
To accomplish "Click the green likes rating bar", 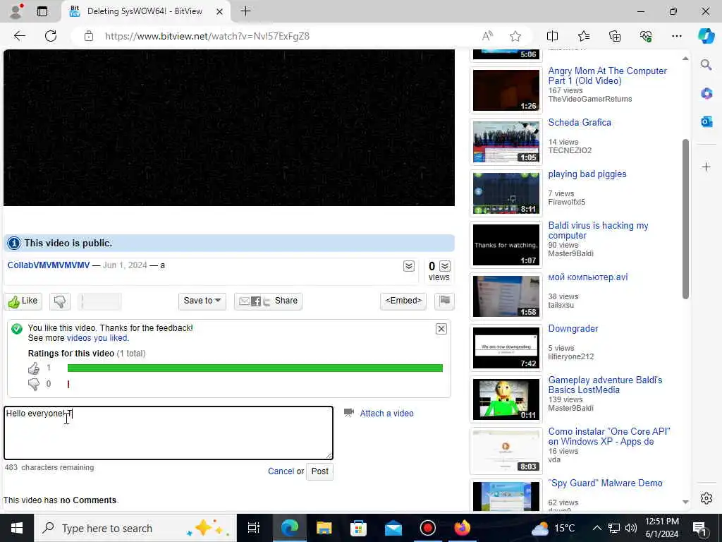I will coord(255,368).
